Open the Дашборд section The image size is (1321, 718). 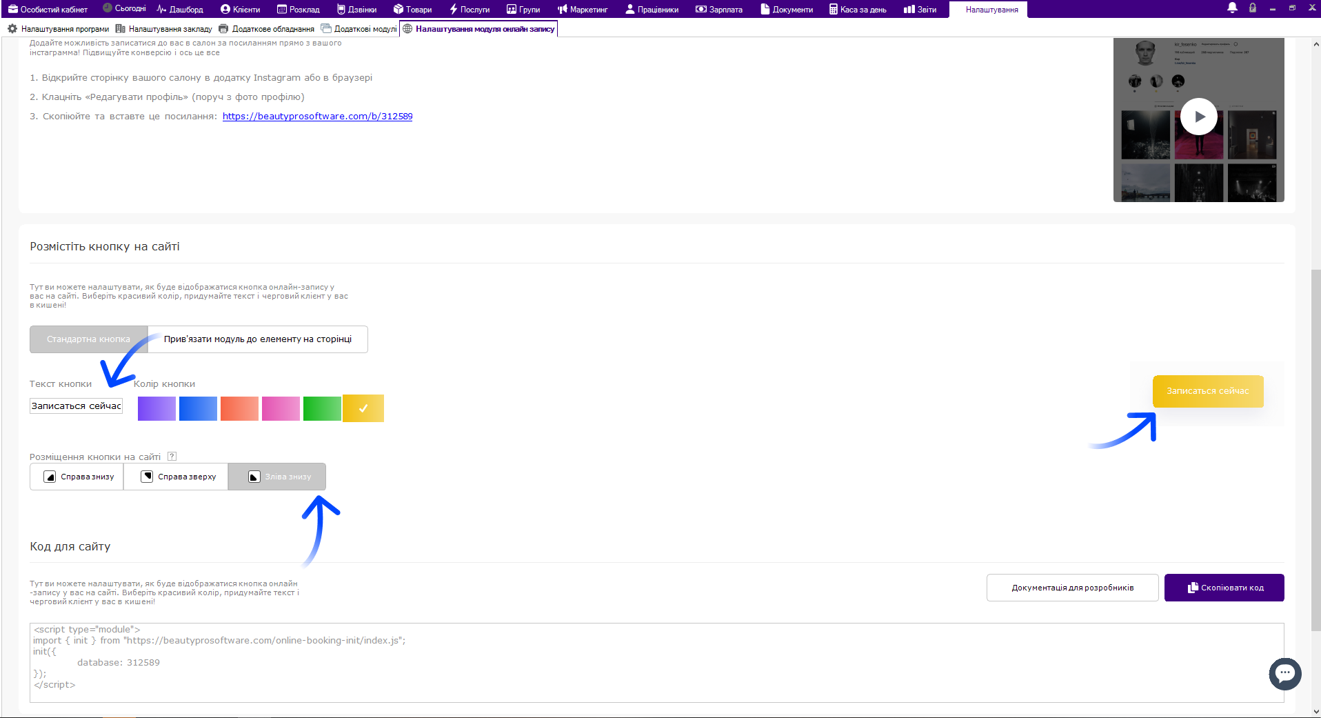pyautogui.click(x=180, y=9)
